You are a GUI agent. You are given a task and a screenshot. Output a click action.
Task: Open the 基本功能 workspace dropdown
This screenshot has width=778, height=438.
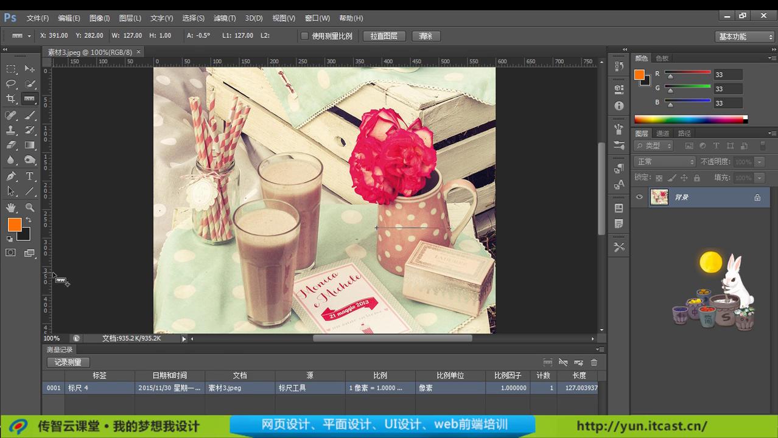(x=743, y=36)
